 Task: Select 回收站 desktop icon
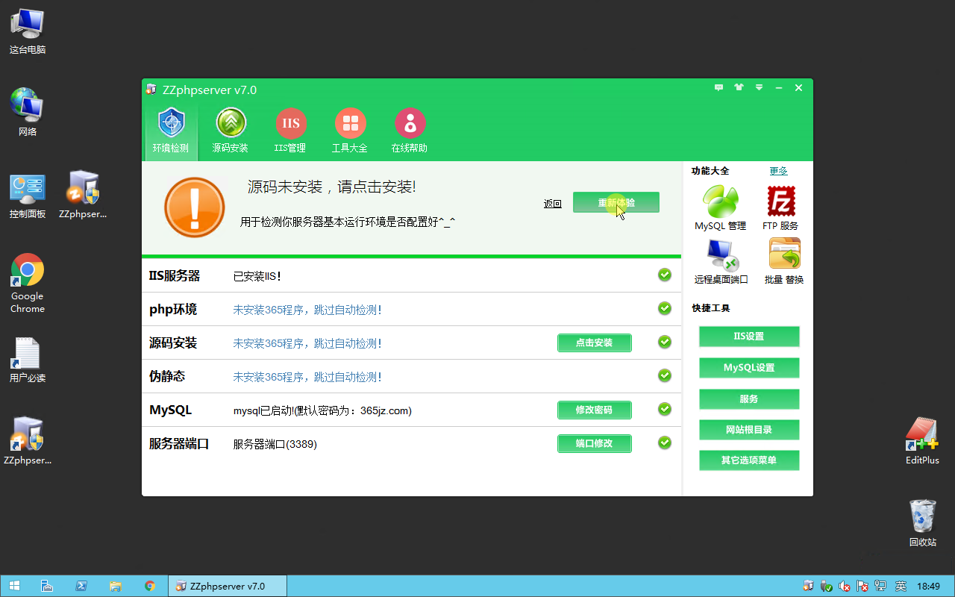[x=923, y=523]
